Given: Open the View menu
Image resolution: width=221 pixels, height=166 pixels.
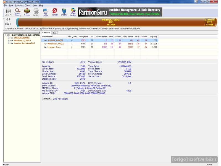Looking at the screenshot, I should point(35,5).
